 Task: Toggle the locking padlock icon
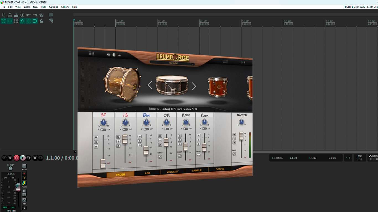42,21
